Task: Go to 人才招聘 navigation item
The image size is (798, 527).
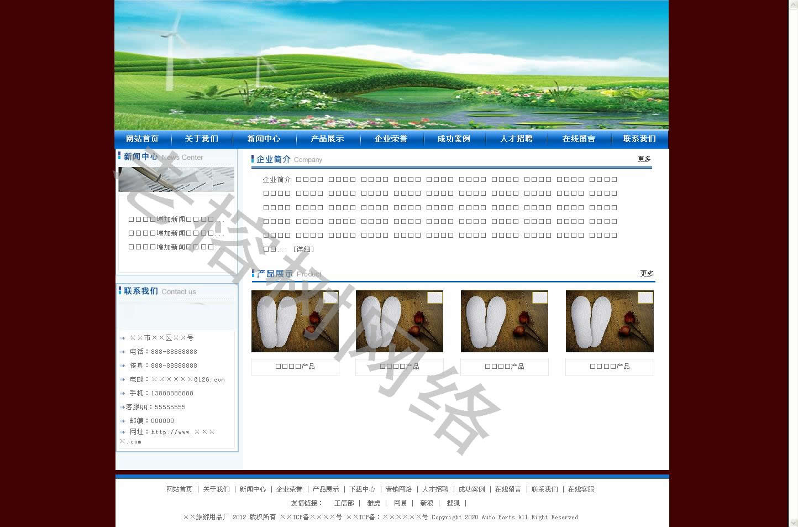Action: pyautogui.click(x=516, y=139)
